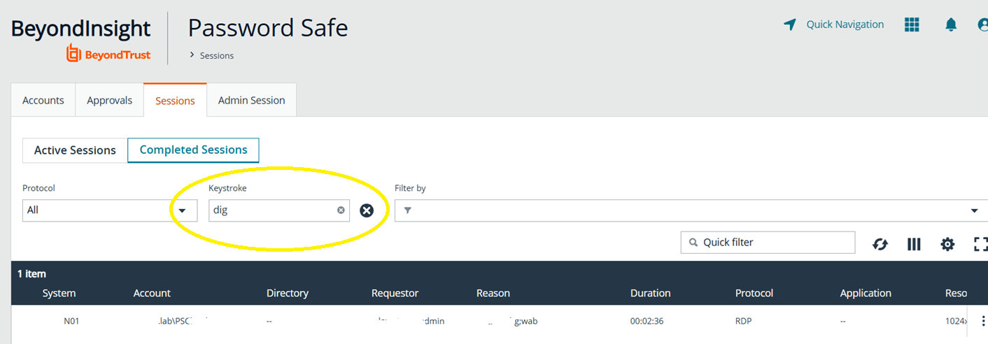The image size is (988, 344).
Task: Clear the text inside the Keystroke field
Action: point(341,210)
